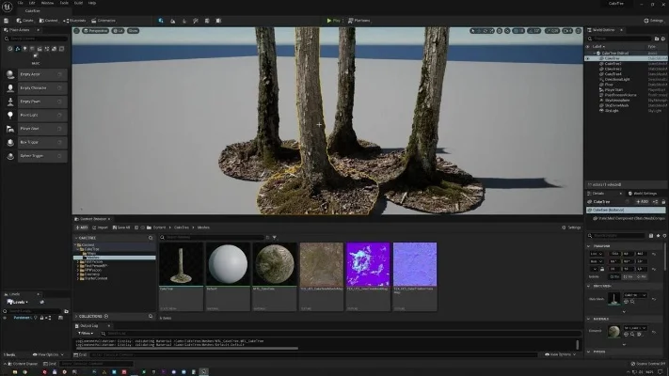This screenshot has height=376, width=669.
Task: Click the Box Trigger icon
Action: pyautogui.click(x=10, y=142)
